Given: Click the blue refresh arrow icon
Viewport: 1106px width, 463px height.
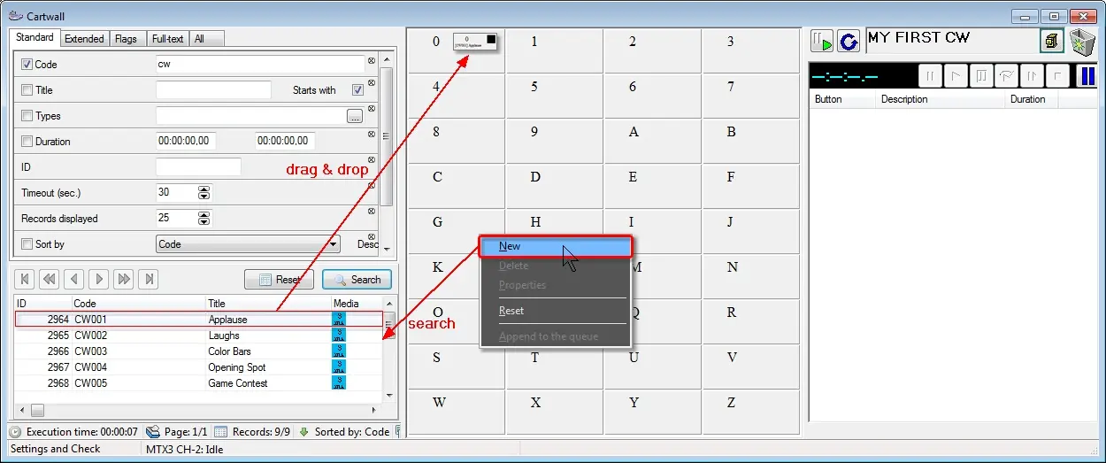Looking at the screenshot, I should pyautogui.click(x=849, y=42).
